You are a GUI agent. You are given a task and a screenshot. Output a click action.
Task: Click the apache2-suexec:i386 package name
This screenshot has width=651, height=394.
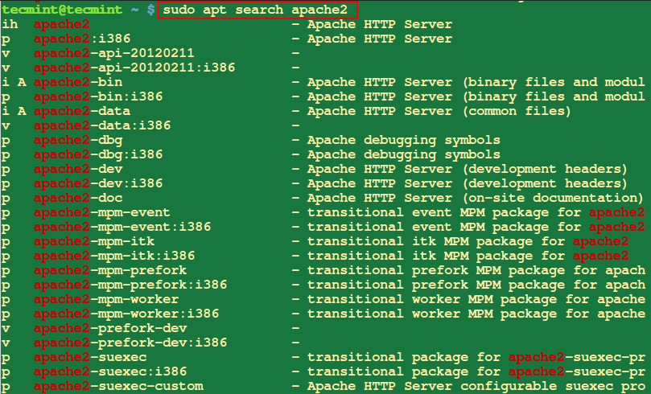(x=110, y=371)
